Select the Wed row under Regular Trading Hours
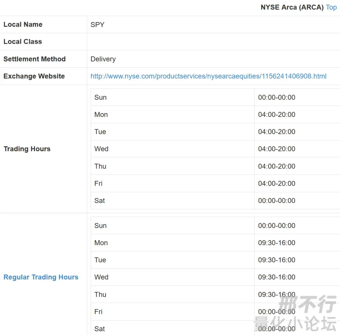340x335 pixels. [x=101, y=277]
